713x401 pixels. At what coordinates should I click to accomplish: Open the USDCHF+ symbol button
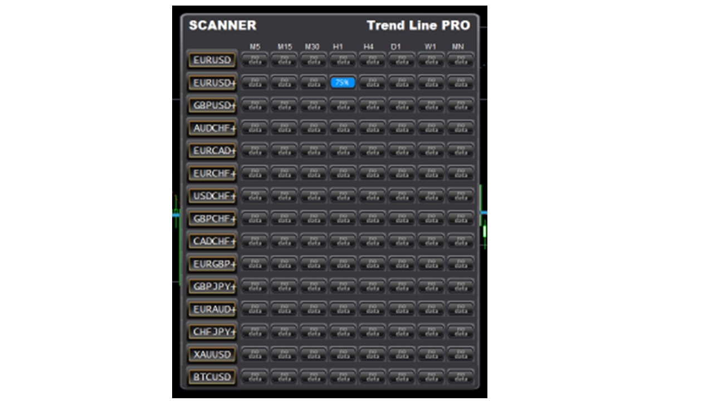212,196
